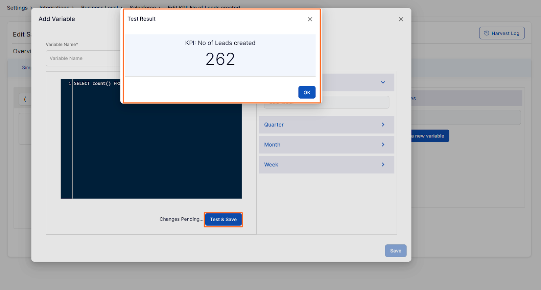The width and height of the screenshot is (541, 290).
Task: Expand the Week section
Action: 327,164
